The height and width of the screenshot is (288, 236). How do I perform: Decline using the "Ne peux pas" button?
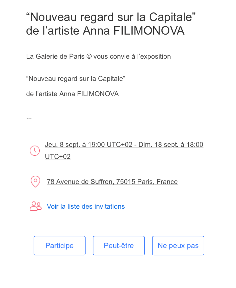(x=178, y=245)
